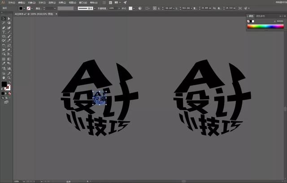Select the Perspective Grid tool
287x183 pixels.
point(9,54)
